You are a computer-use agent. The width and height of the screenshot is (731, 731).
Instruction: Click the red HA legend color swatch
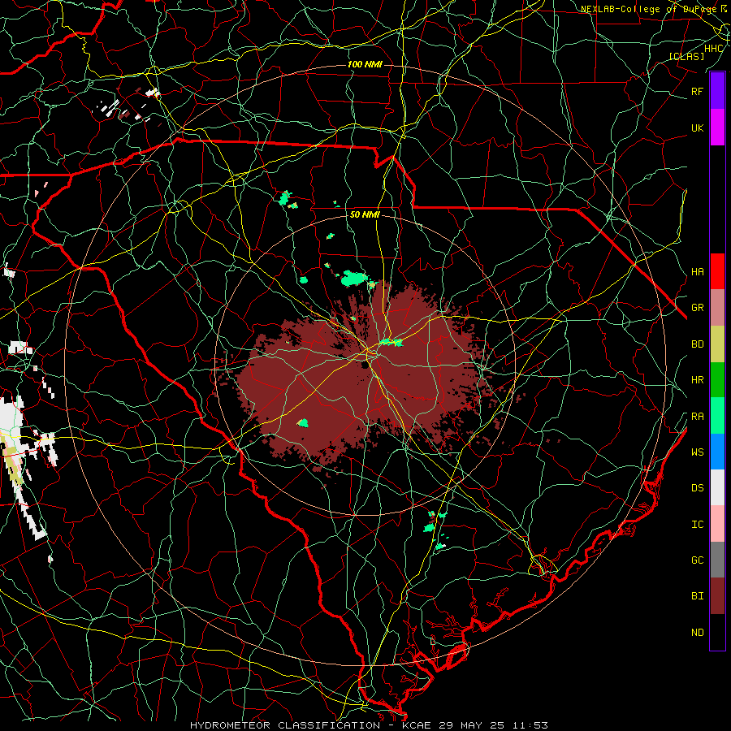(x=717, y=271)
